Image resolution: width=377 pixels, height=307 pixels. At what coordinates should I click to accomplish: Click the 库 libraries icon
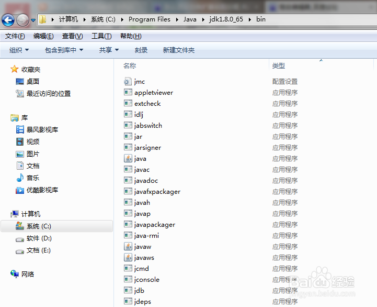point(15,117)
